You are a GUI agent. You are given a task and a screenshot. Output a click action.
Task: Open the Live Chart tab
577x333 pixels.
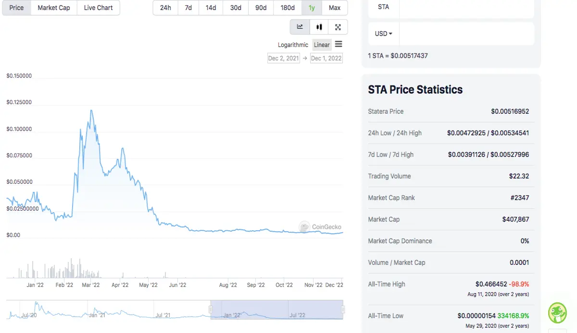98,8
